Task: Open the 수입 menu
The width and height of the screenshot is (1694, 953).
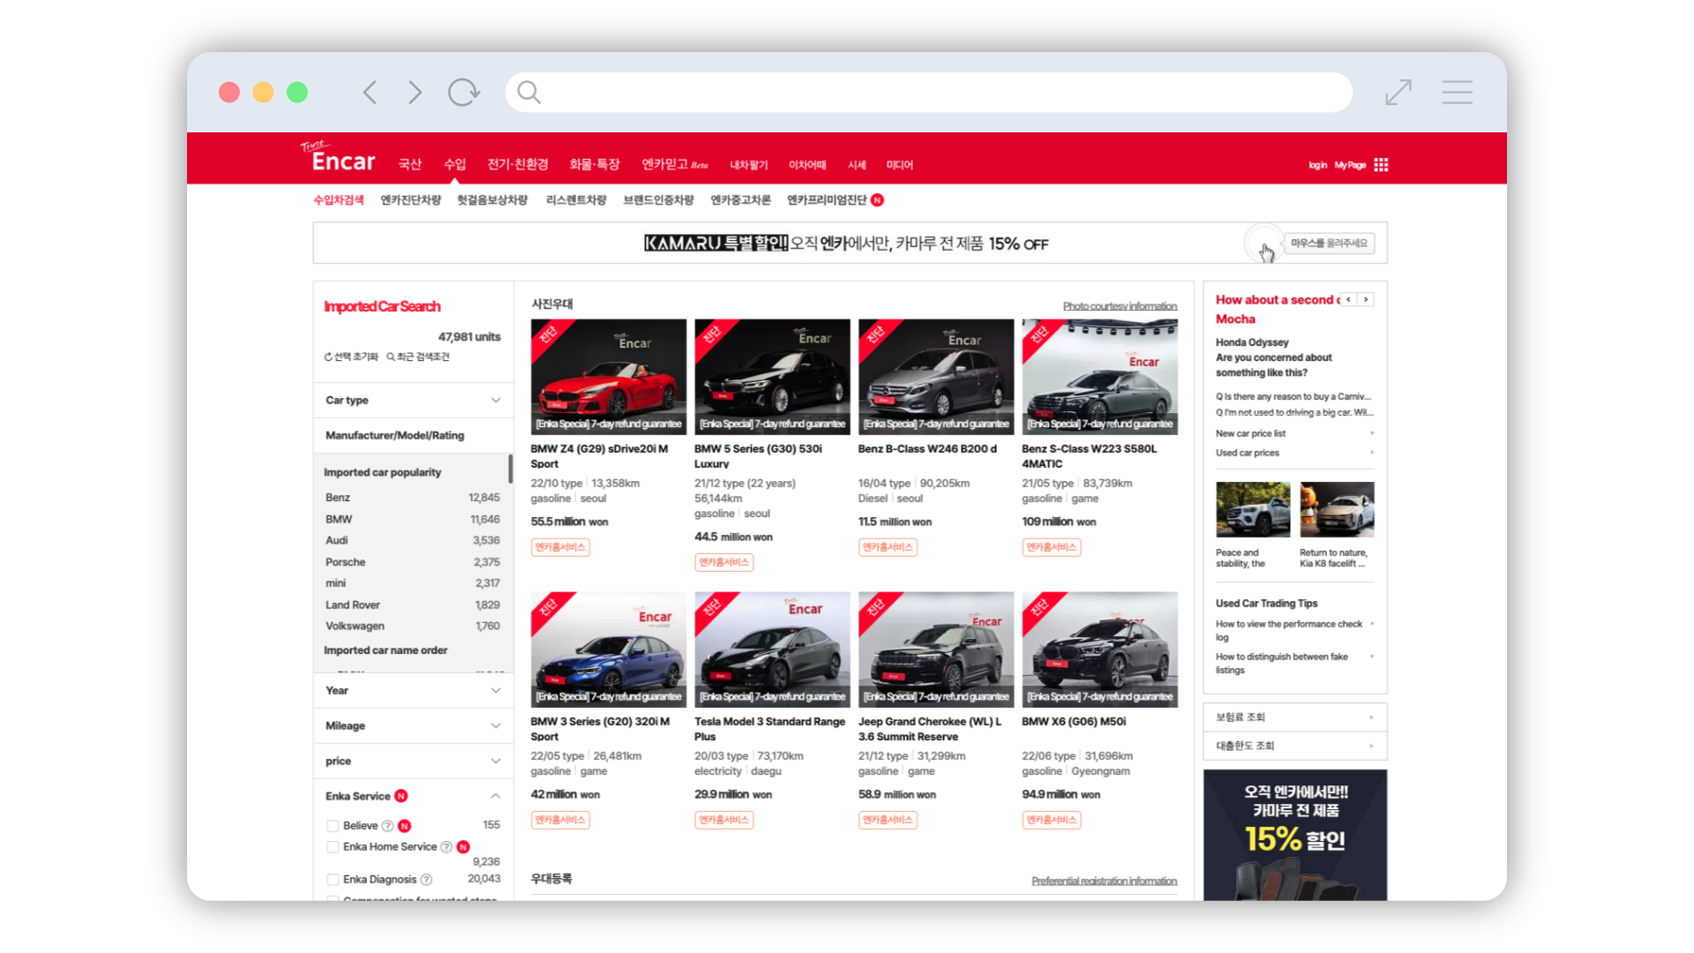Action: coord(454,164)
